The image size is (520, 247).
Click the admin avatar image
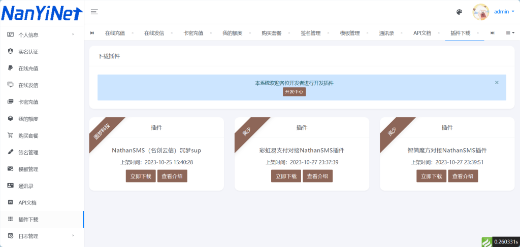point(481,12)
